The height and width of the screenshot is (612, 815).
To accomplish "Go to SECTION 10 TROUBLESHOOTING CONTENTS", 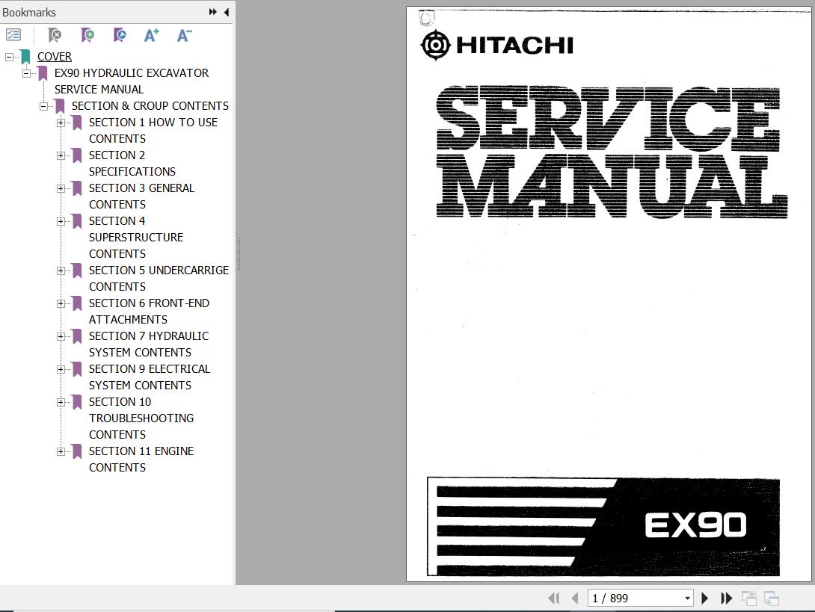I will [x=141, y=418].
